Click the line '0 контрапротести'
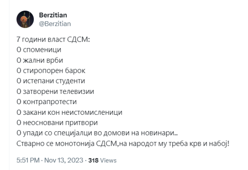The width and height of the screenshot is (248, 170). [47, 102]
